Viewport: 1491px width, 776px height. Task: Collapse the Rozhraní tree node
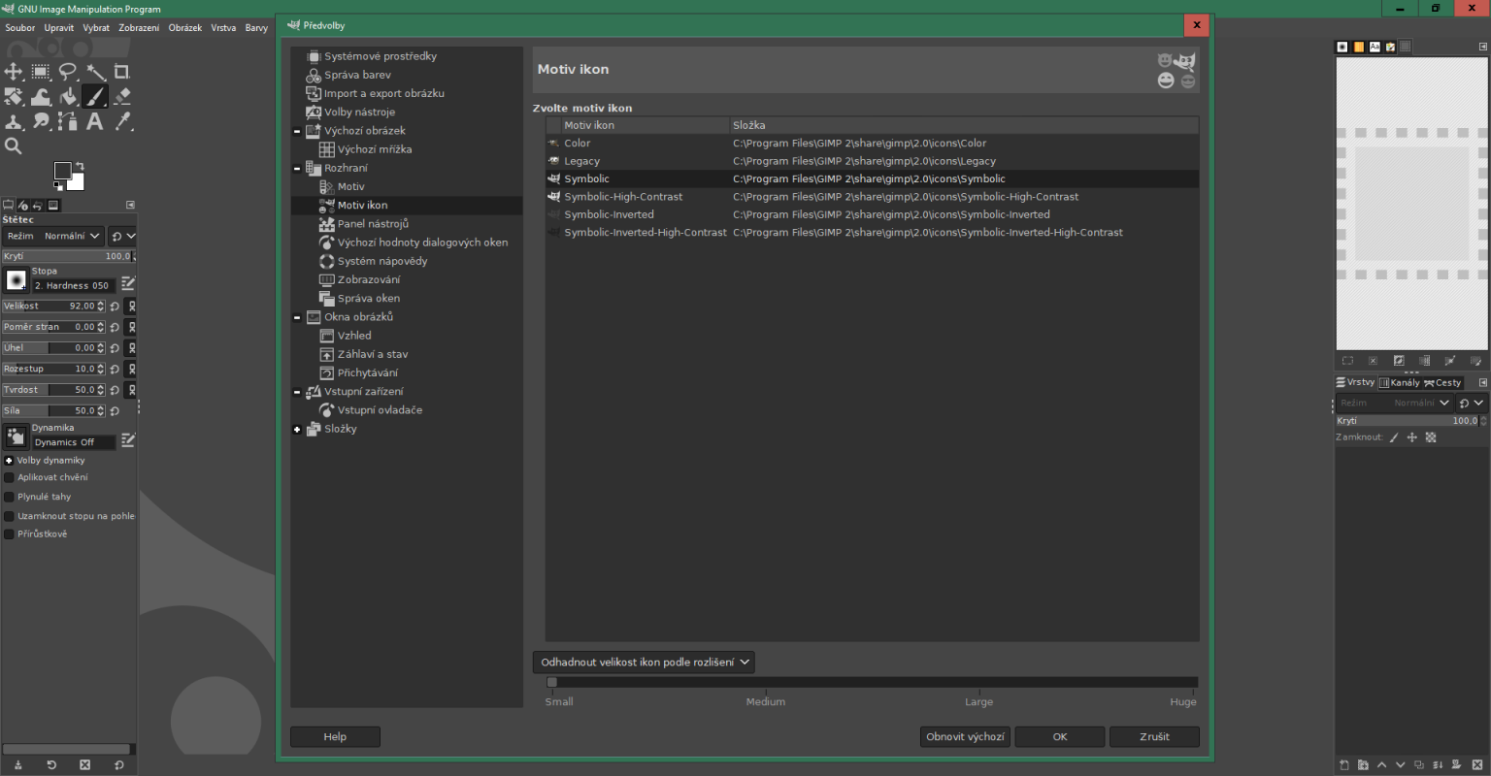(x=297, y=168)
